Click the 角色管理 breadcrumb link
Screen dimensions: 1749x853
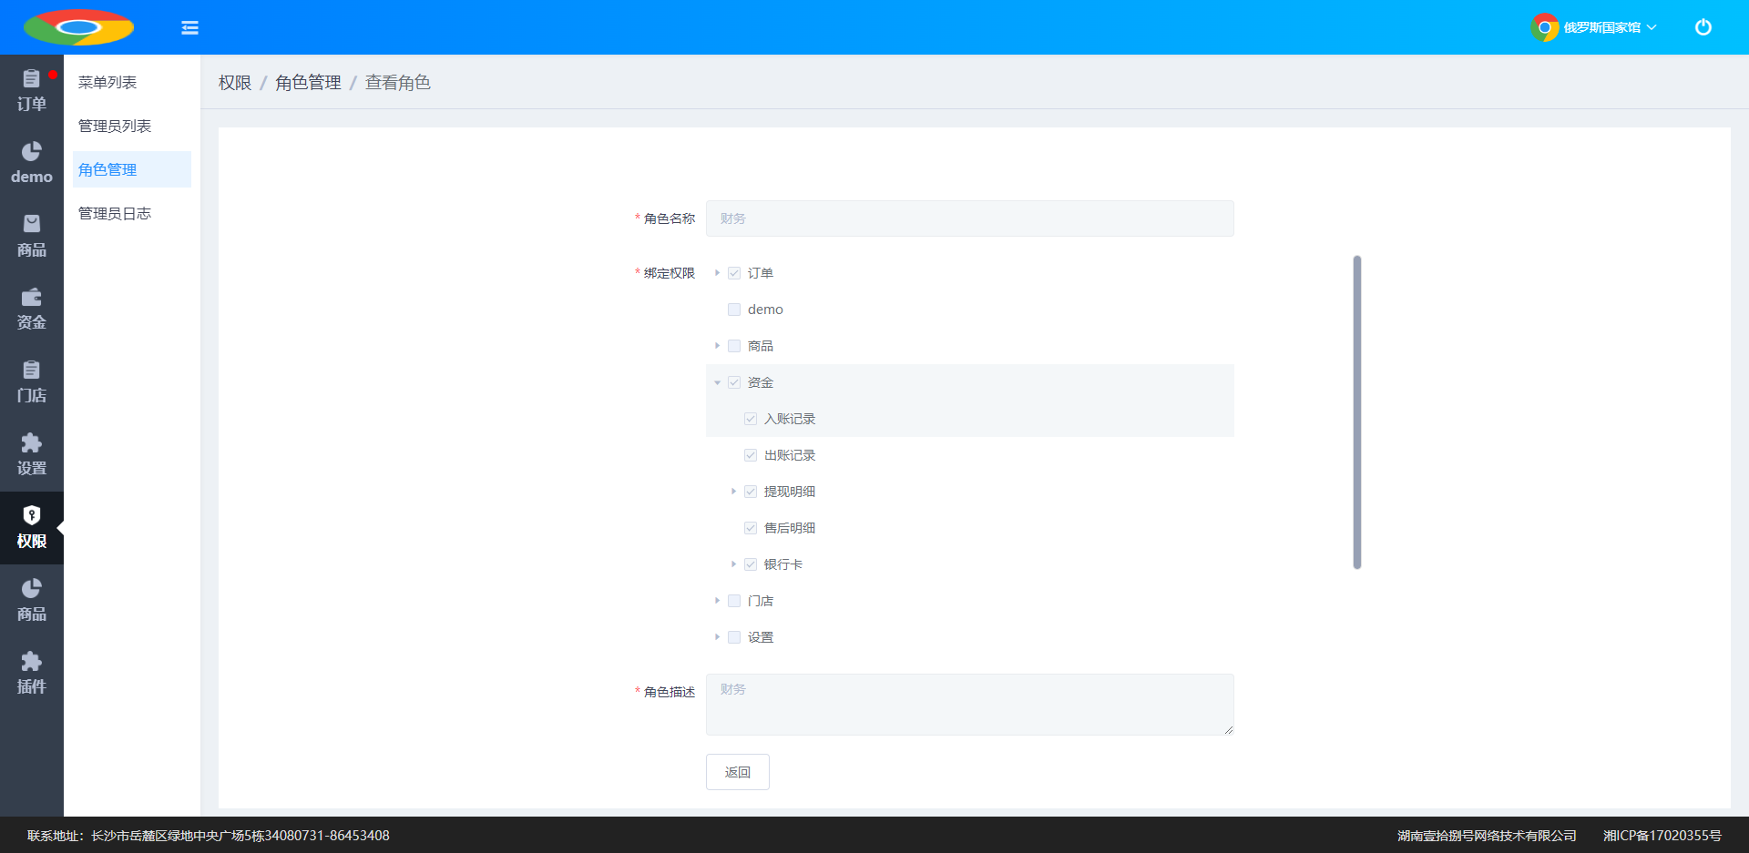coord(308,83)
